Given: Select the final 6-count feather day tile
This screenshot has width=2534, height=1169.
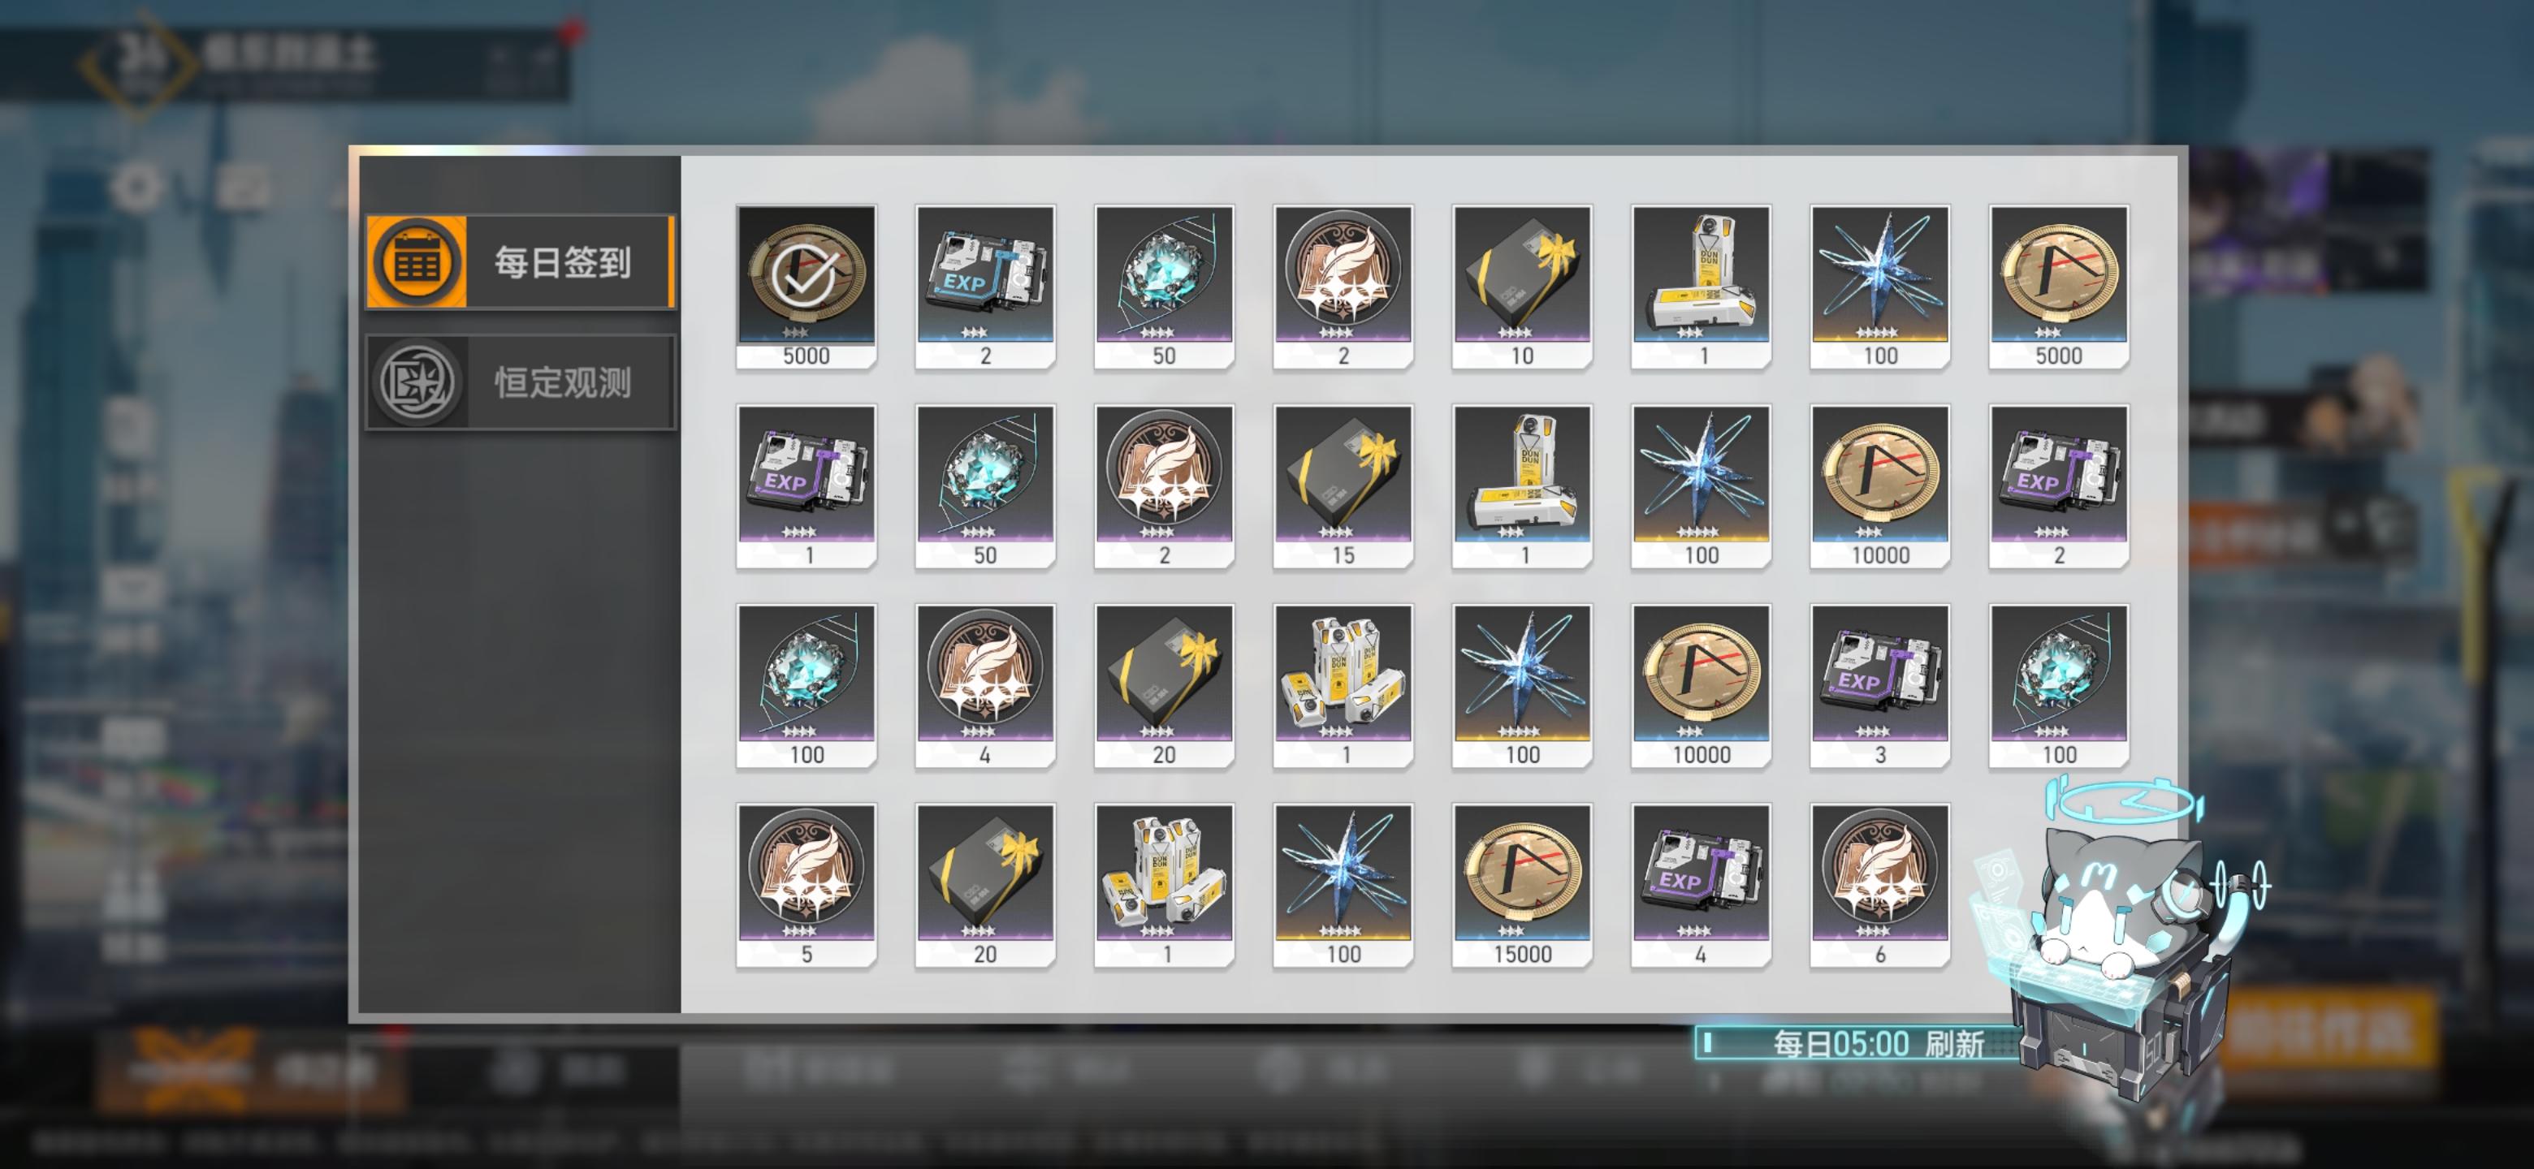Looking at the screenshot, I should tap(1880, 886).
